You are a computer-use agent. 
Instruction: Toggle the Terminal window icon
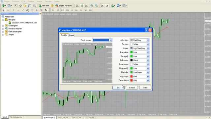pyautogui.click(x=30, y=6)
